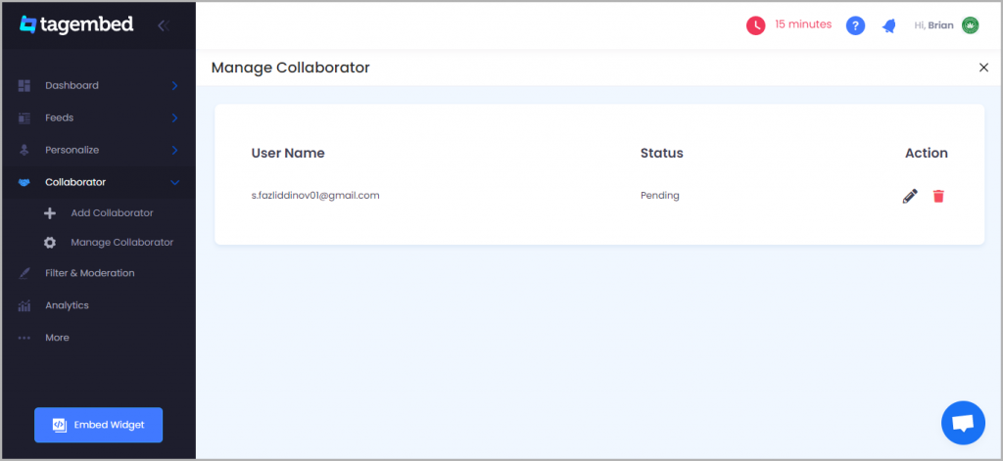
Task: Click the Collaborator handshake icon
Action: [24, 182]
